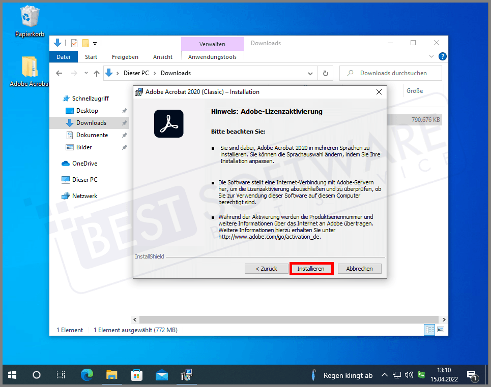Open the volume control in the tray
491x387 pixels.
pos(409,375)
